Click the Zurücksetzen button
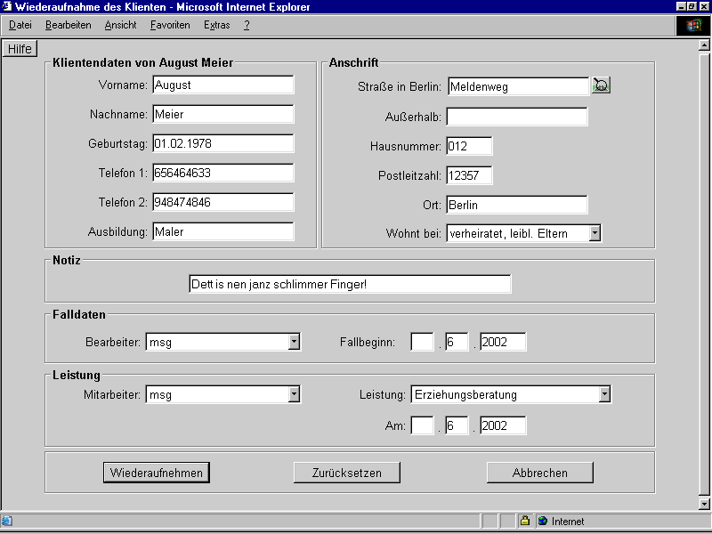Screen dimensions: 712x534 [346, 473]
